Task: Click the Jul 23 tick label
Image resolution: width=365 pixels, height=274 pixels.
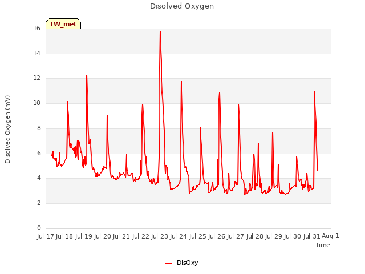Action: point(160,236)
